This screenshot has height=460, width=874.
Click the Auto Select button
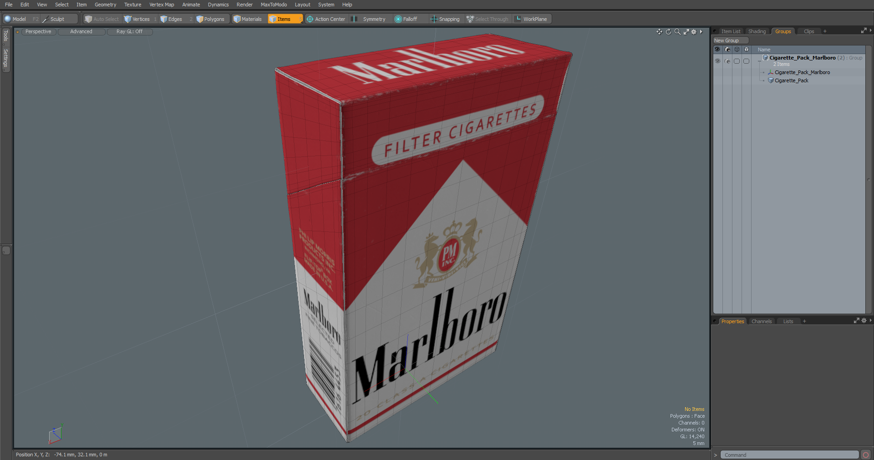[102, 19]
